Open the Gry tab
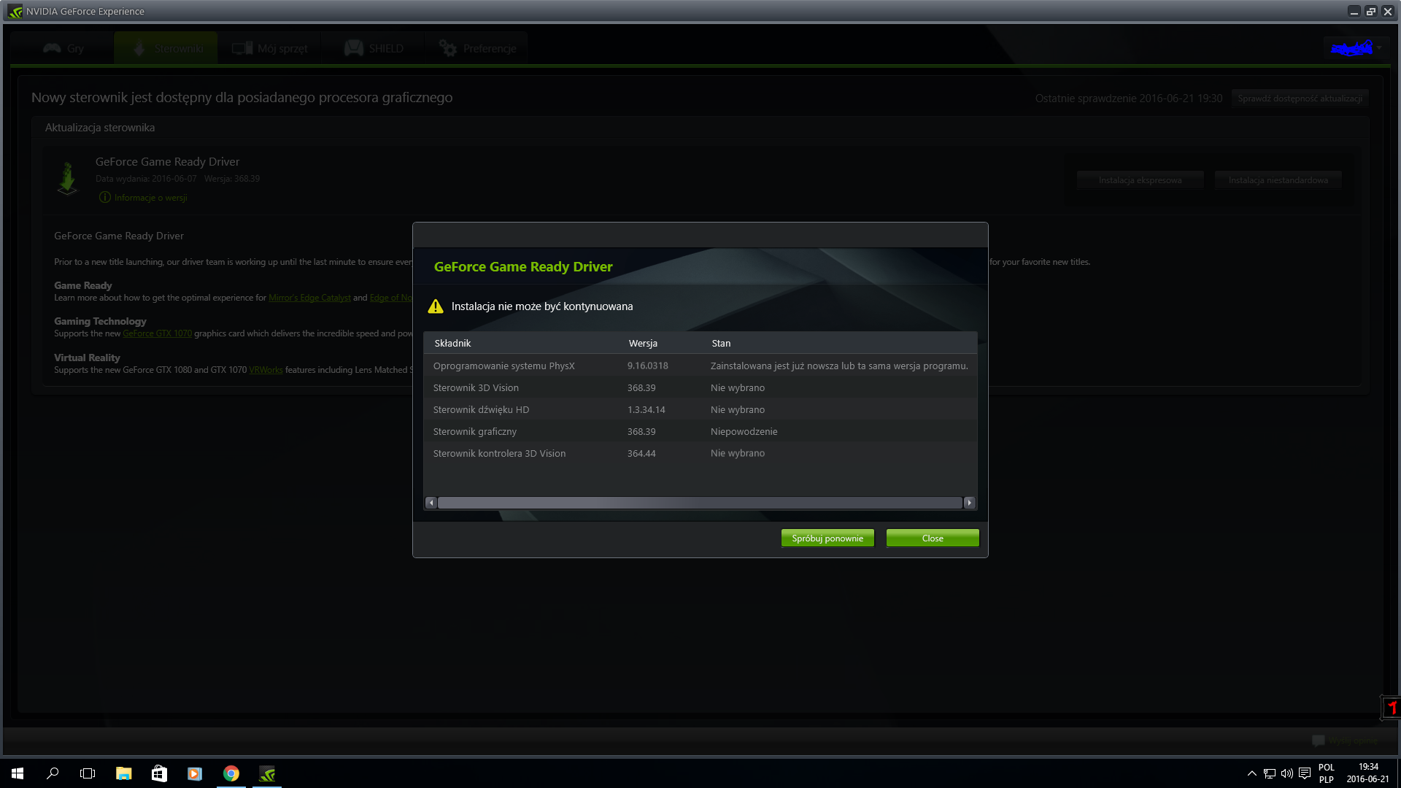The width and height of the screenshot is (1401, 788). tap(63, 48)
